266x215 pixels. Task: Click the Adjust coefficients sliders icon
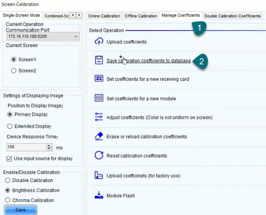pos(99,117)
